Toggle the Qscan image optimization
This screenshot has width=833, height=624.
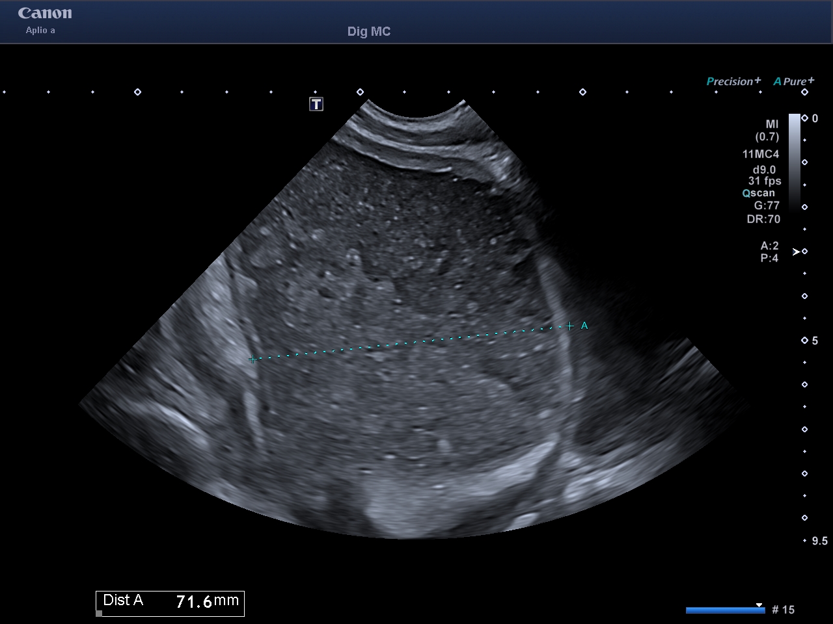click(x=758, y=193)
